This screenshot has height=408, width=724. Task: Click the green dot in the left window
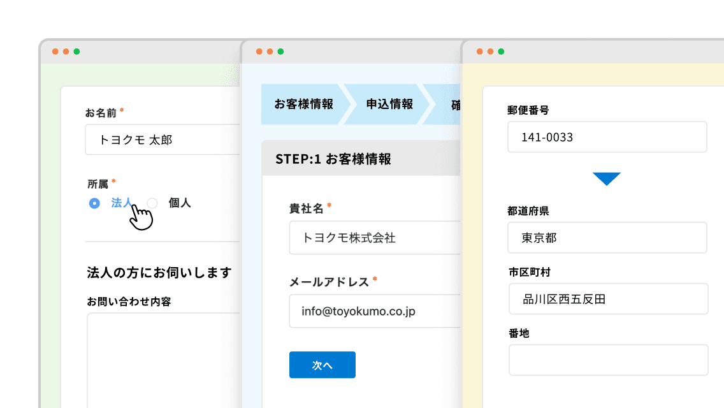[76, 52]
